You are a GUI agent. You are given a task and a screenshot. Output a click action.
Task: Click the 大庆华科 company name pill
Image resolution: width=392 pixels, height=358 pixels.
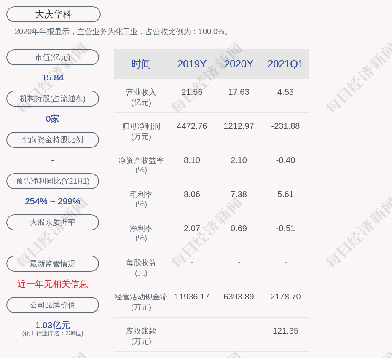click(x=54, y=14)
